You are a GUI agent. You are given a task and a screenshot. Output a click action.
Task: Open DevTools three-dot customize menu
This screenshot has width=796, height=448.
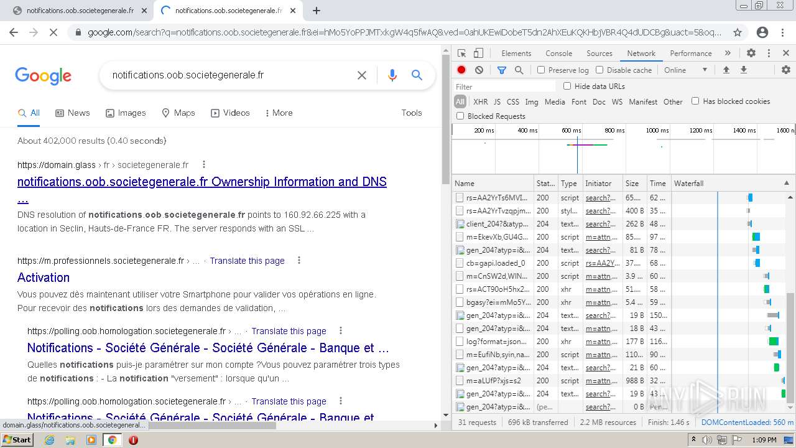769,54
